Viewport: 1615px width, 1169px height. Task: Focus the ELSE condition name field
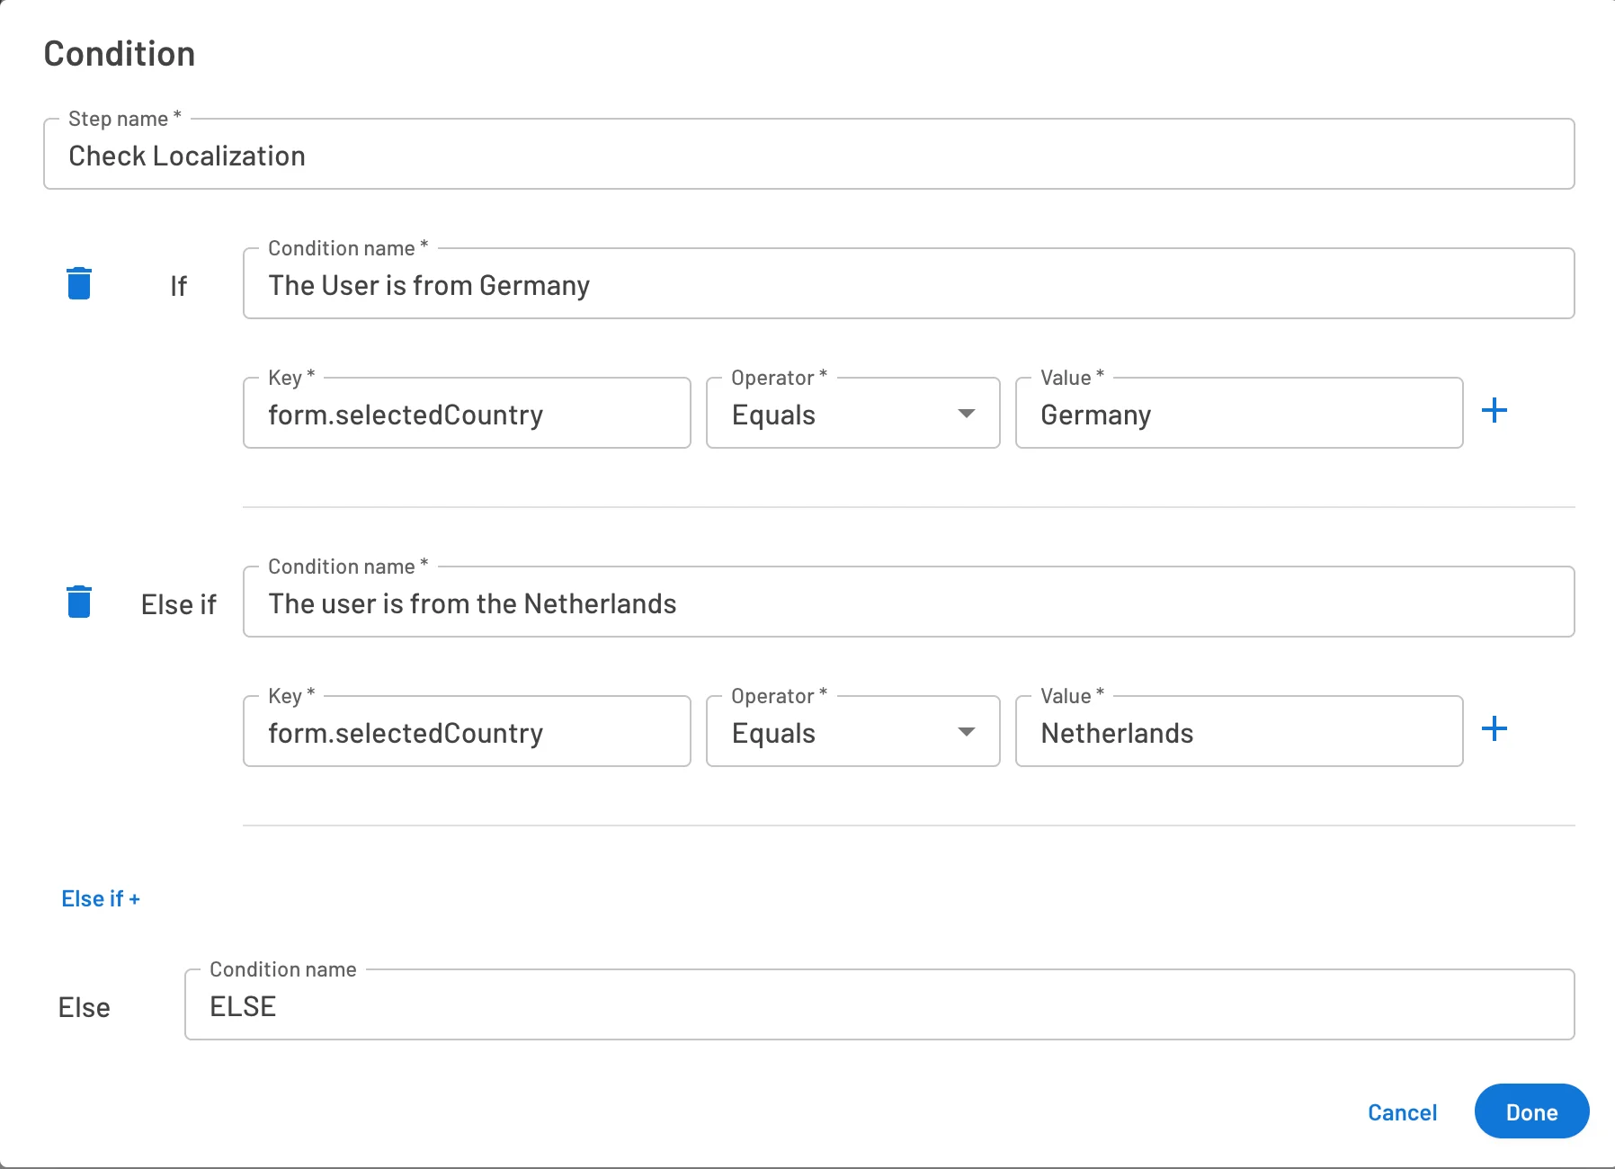pos(879,1006)
